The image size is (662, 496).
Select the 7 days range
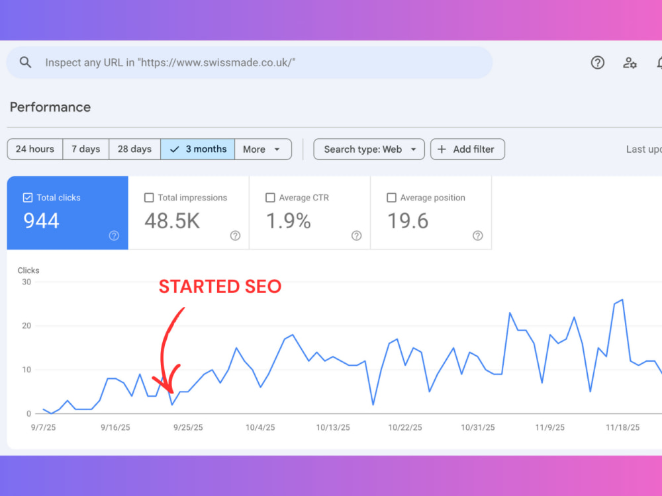(x=85, y=149)
